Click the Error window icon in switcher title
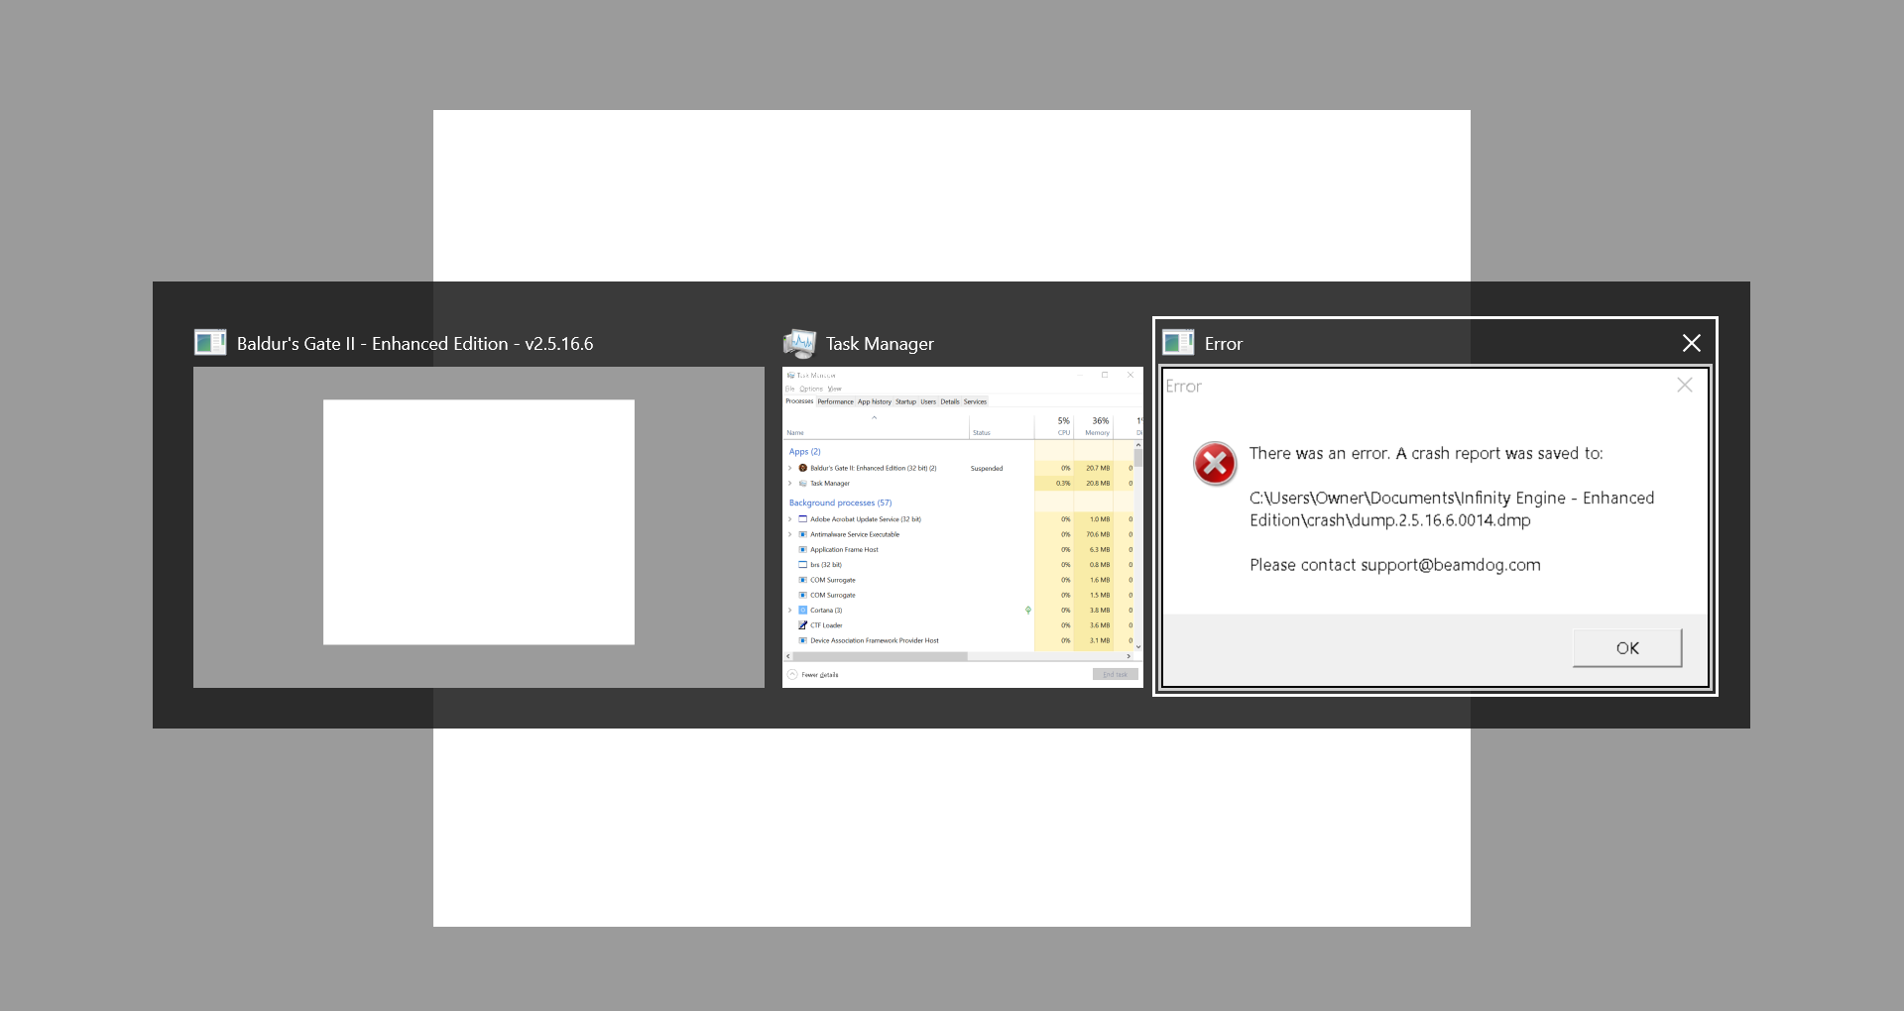 tap(1178, 343)
